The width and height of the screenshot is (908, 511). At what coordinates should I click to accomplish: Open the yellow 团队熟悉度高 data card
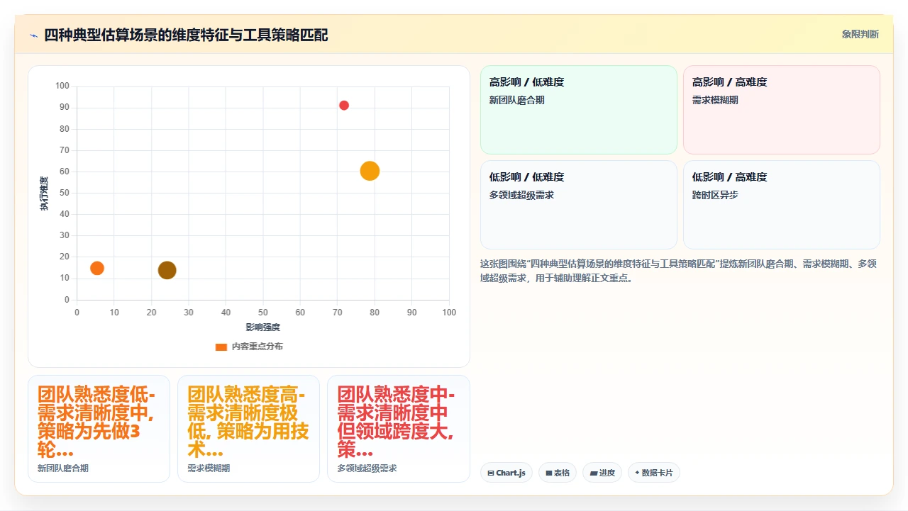coord(248,429)
